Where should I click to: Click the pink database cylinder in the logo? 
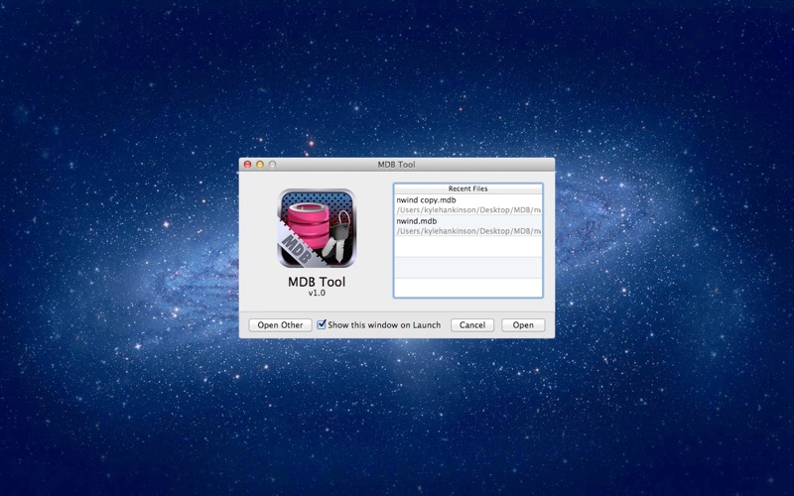pyautogui.click(x=310, y=221)
